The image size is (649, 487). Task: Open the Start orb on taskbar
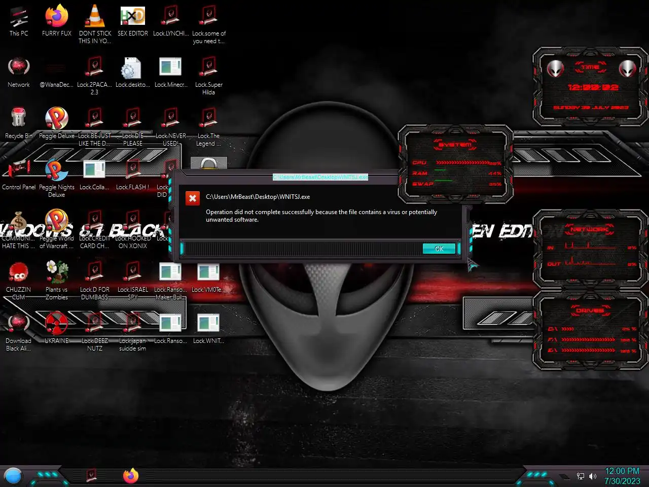[x=13, y=476]
